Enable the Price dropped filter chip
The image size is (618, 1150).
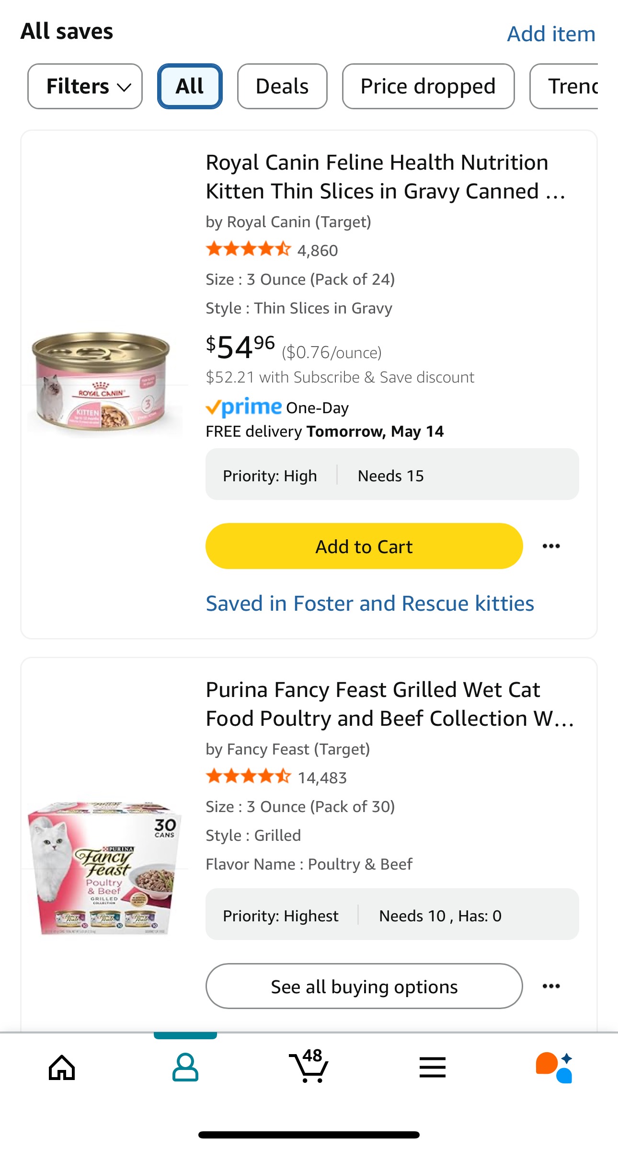(x=428, y=86)
